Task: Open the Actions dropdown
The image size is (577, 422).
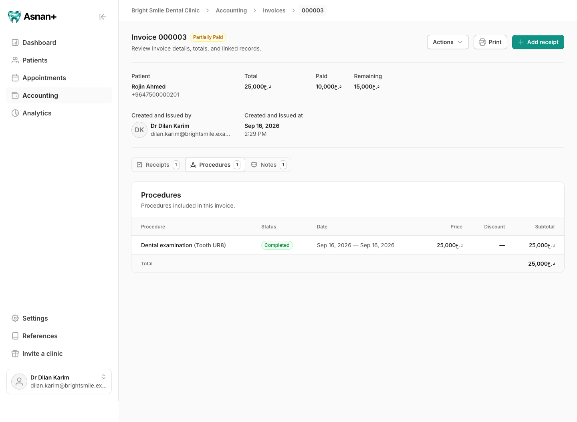Action: pos(448,42)
